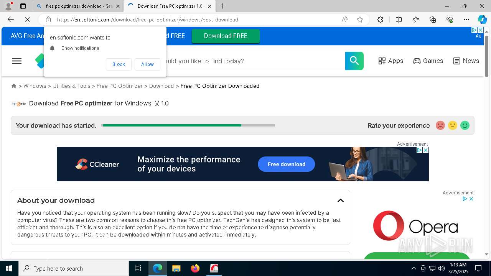Close the top AVG banner ad
This screenshot has width=491, height=276.
click(480, 30)
